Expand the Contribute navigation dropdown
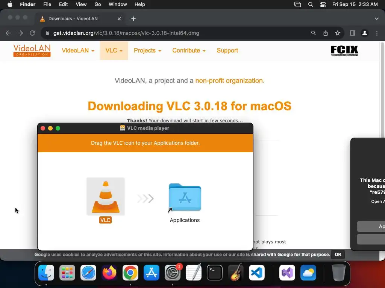This screenshot has height=288, width=385. [x=189, y=51]
